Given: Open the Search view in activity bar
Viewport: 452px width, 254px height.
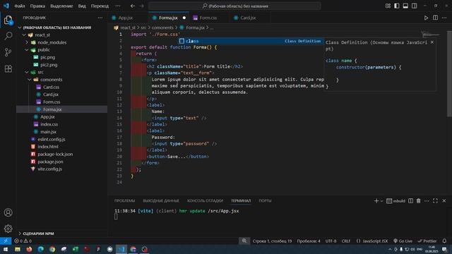Looking at the screenshot, I should 8,36.
